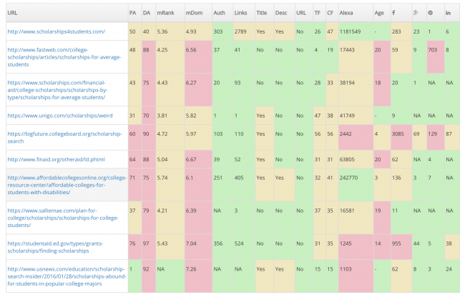Select mRank value 5.74
This screenshot has width=465, height=297.
pyautogui.click(x=162, y=178)
